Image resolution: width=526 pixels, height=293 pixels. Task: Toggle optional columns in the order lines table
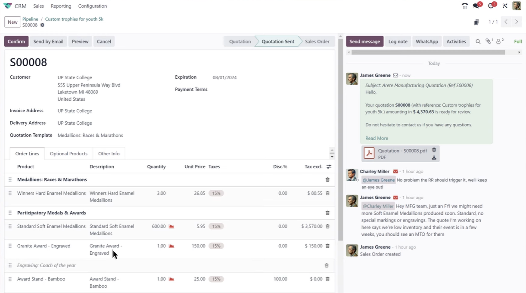pos(329,167)
